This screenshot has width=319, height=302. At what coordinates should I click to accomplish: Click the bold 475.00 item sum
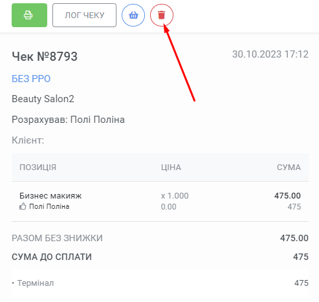point(287,196)
